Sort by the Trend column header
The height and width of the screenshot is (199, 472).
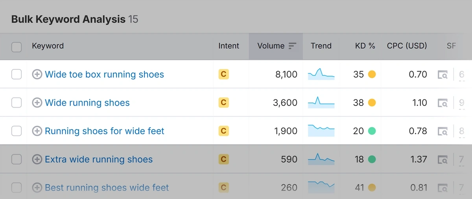321,46
